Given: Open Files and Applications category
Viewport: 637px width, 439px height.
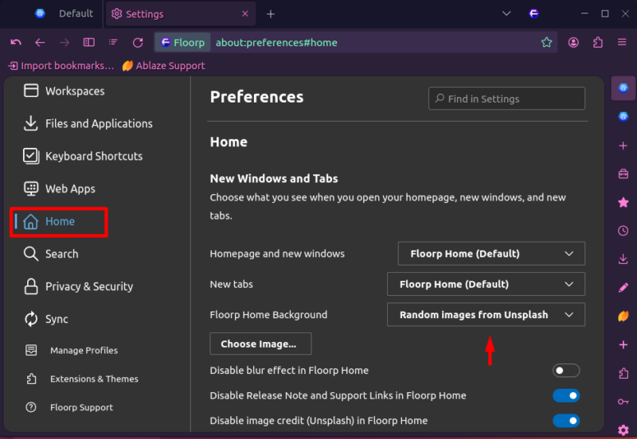Looking at the screenshot, I should [x=88, y=123].
